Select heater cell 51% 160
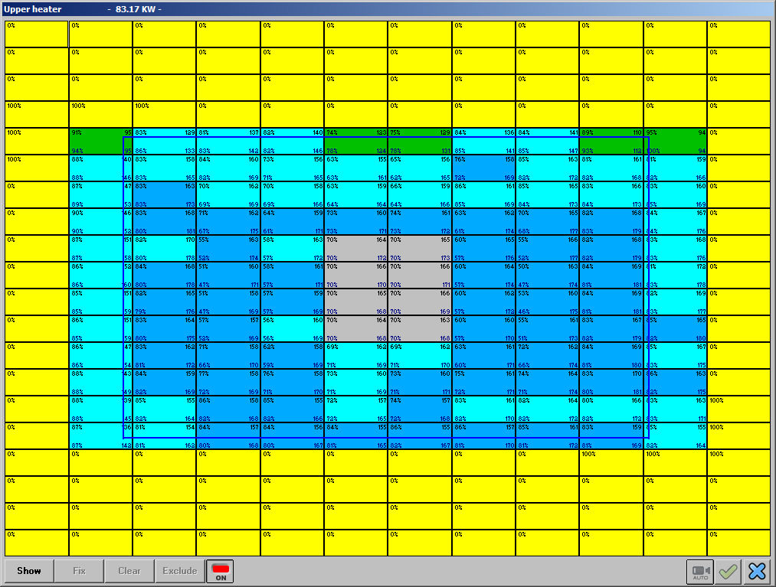The width and height of the screenshot is (776, 587). coord(228,275)
